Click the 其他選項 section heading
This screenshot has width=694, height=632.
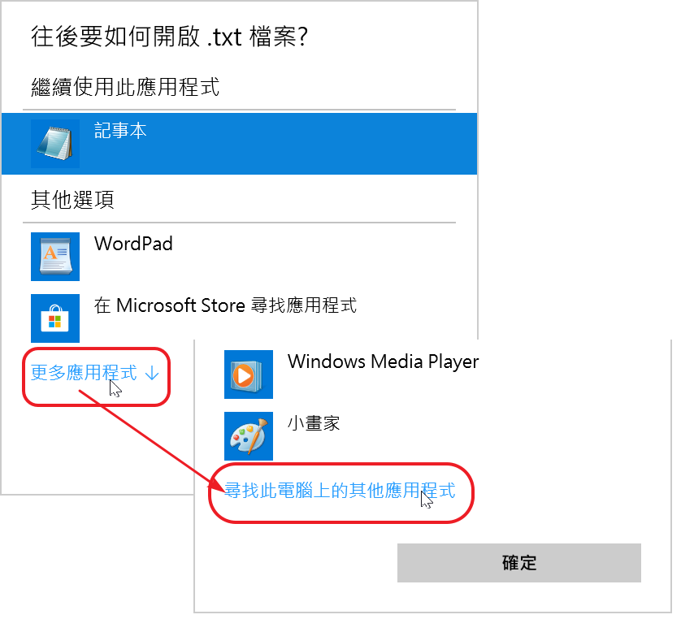[72, 200]
